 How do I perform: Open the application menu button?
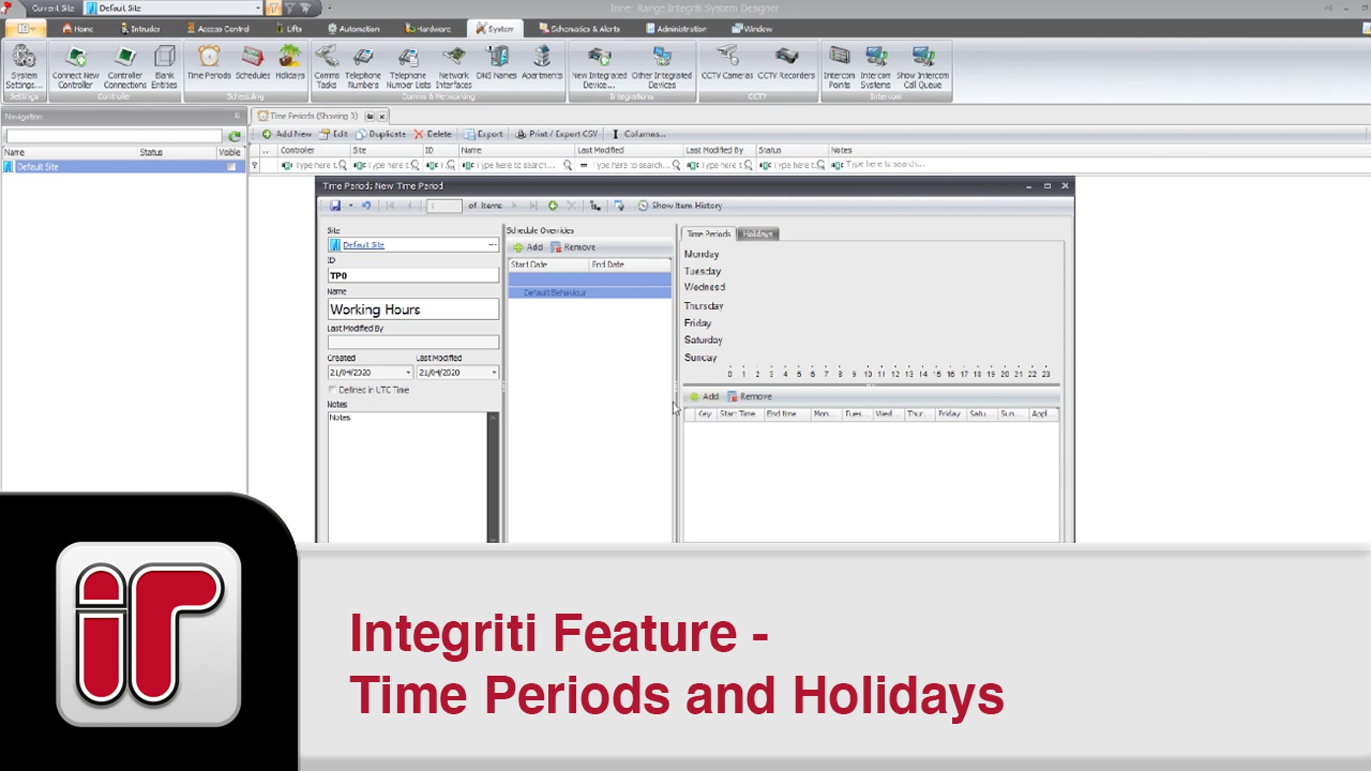point(25,29)
